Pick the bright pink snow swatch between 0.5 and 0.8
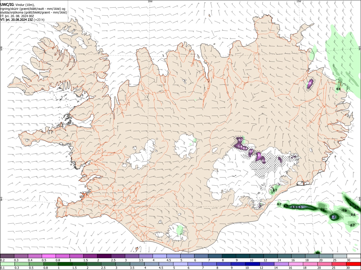This screenshot has width=361, height=270. (49, 256)
